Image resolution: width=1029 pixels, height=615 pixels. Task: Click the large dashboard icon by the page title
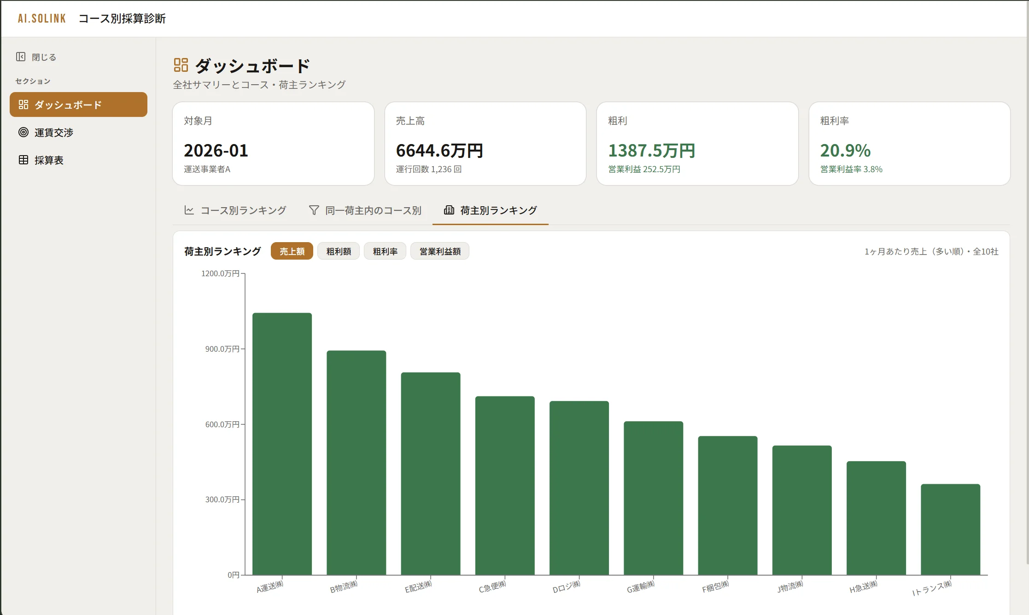click(x=181, y=65)
